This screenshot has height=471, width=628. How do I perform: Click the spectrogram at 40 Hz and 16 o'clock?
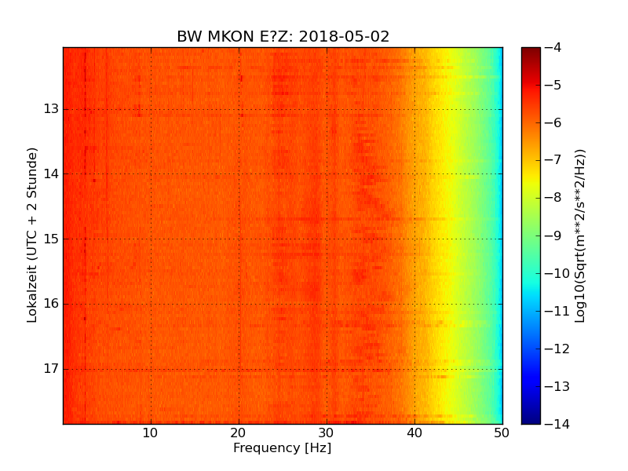pyautogui.click(x=415, y=304)
